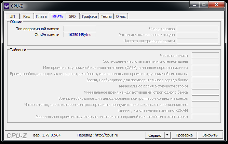Click the Частота контроллера памяти field
This screenshot has height=144, width=228.
tap(198, 41)
